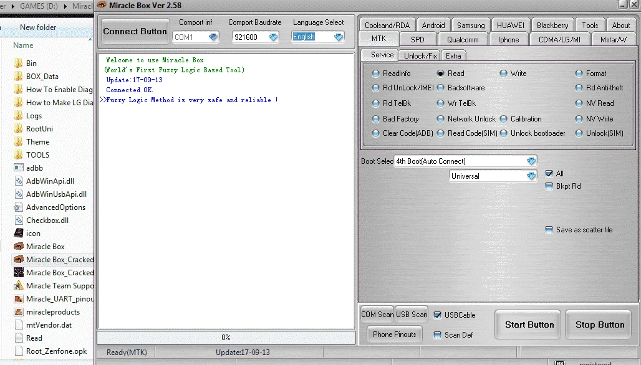The image size is (641, 365).
Task: Select the Rd UnLock/IMEI radio option
Action: 375,88
